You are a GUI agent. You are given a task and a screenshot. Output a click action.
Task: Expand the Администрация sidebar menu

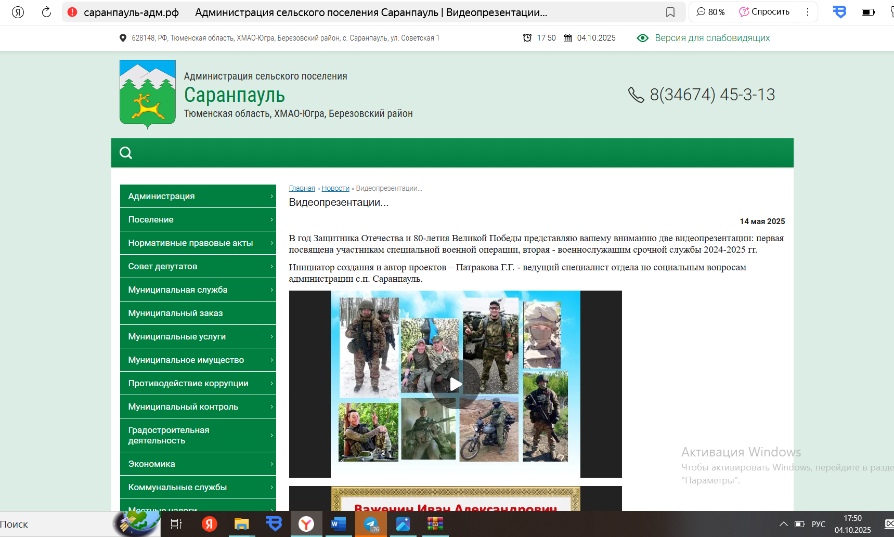[x=198, y=196]
